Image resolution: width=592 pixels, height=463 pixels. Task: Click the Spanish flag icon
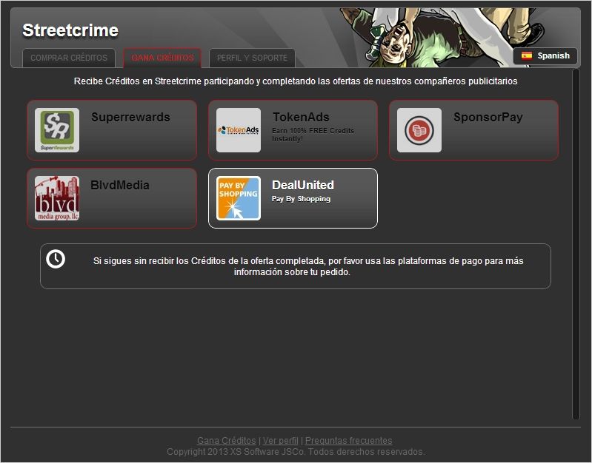[527, 55]
